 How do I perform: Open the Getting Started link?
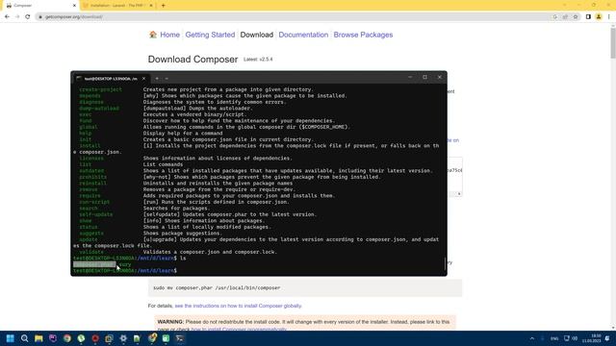pos(210,35)
